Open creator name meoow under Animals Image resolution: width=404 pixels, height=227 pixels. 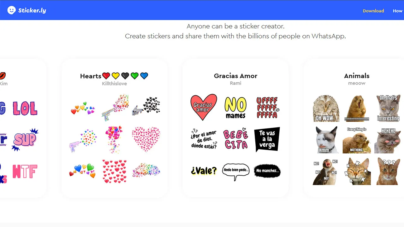click(357, 83)
